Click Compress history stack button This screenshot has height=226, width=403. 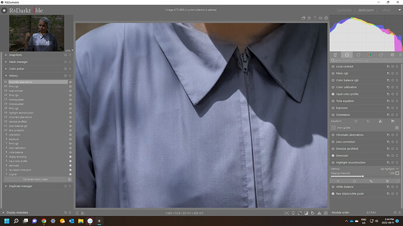[x=36, y=179]
